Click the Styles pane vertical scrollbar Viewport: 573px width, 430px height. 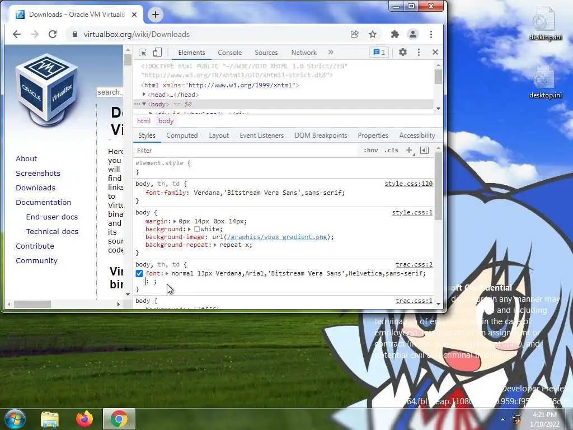point(438,186)
